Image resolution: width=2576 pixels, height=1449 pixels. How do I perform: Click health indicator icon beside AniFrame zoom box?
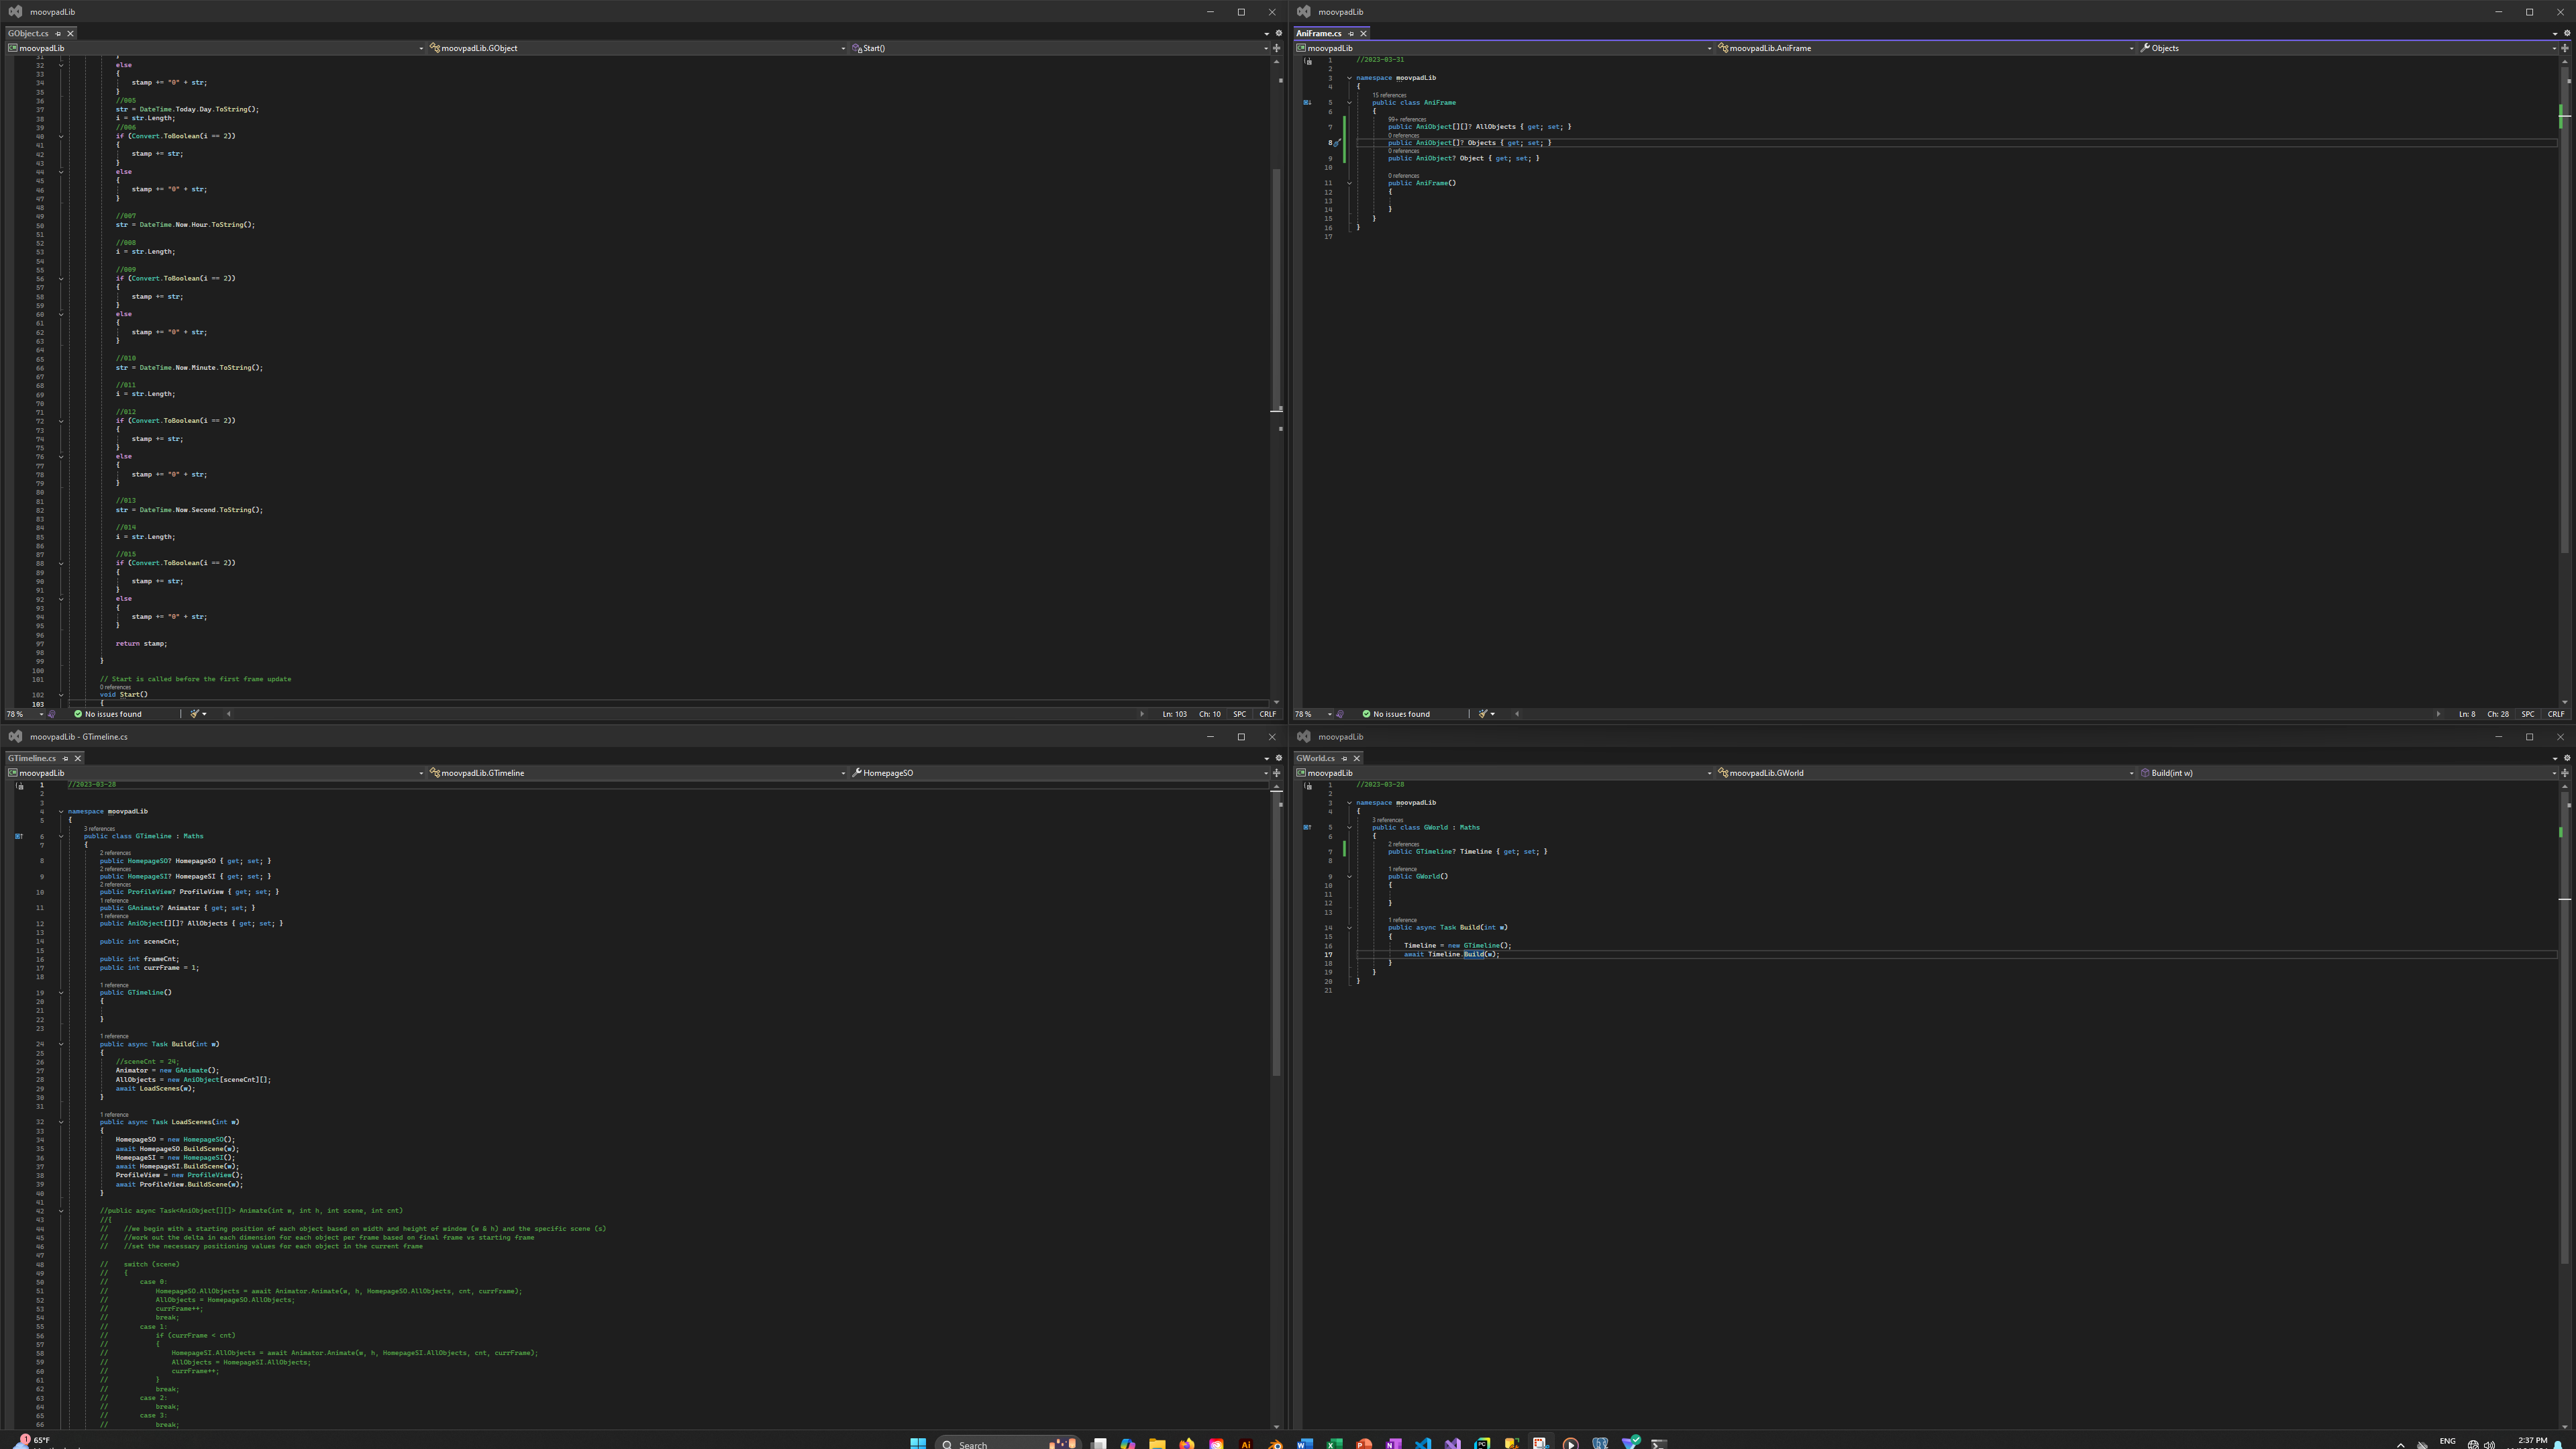[1340, 714]
